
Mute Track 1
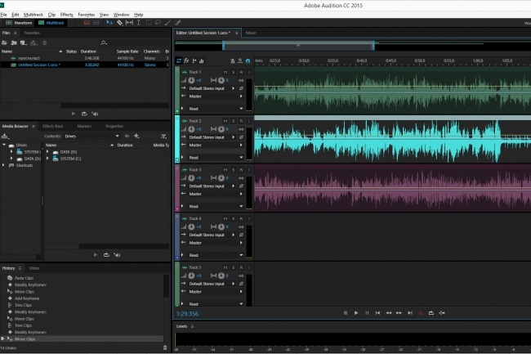click(225, 72)
